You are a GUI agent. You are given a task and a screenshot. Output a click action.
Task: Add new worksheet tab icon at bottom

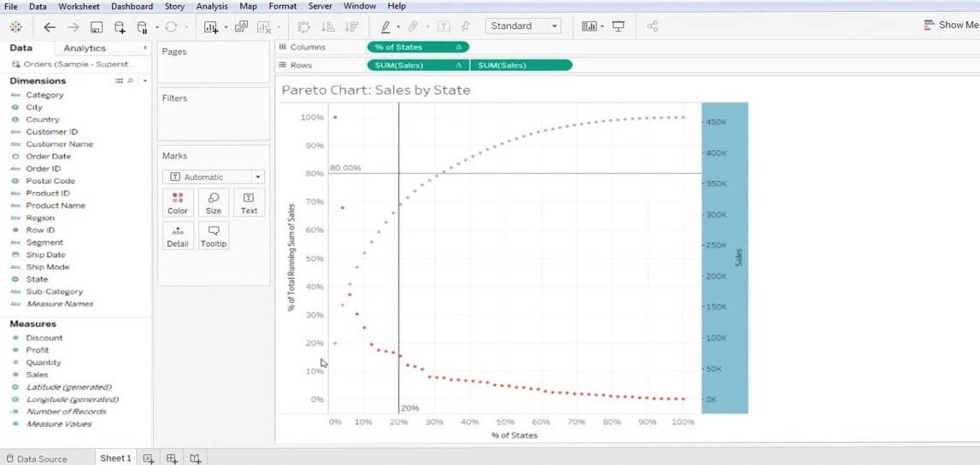pyautogui.click(x=148, y=458)
